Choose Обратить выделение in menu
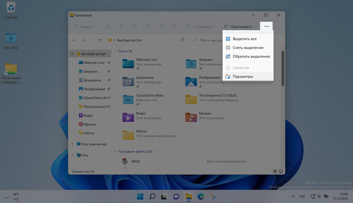The height and width of the screenshot is (203, 353). (x=248, y=56)
